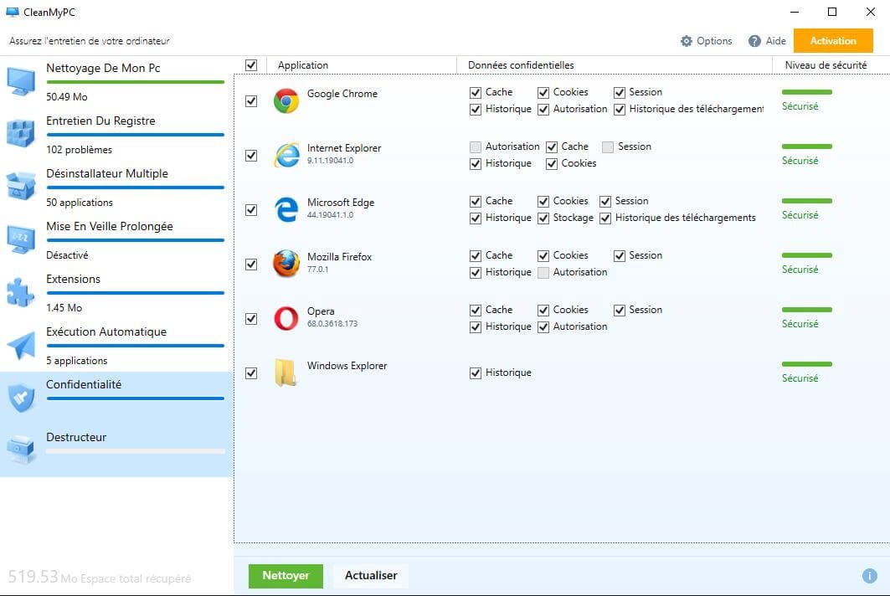890x596 pixels.
Task: Enable Session checkbox for Internet Explorer
Action: 608,147
